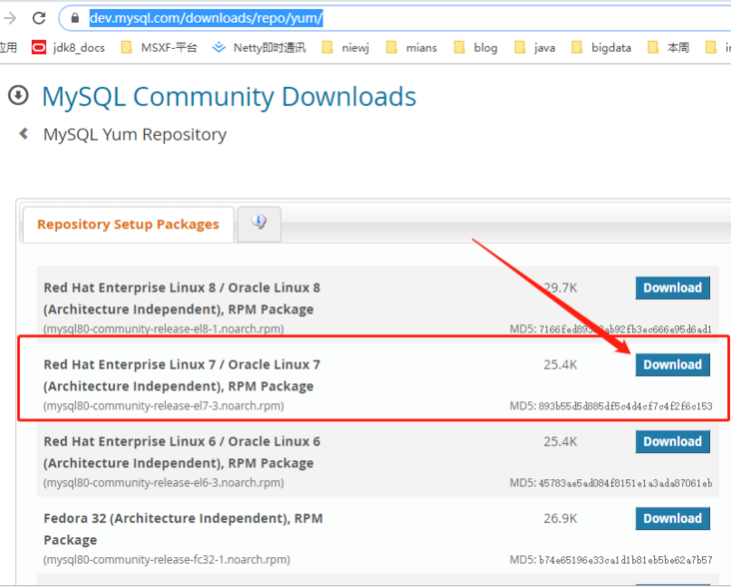Download Red Hat Enterprise Linux 8 package
The height and width of the screenshot is (588, 731).
(x=672, y=288)
